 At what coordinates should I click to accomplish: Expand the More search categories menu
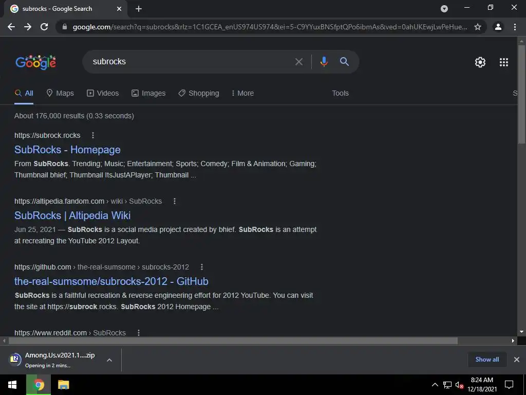tap(242, 94)
